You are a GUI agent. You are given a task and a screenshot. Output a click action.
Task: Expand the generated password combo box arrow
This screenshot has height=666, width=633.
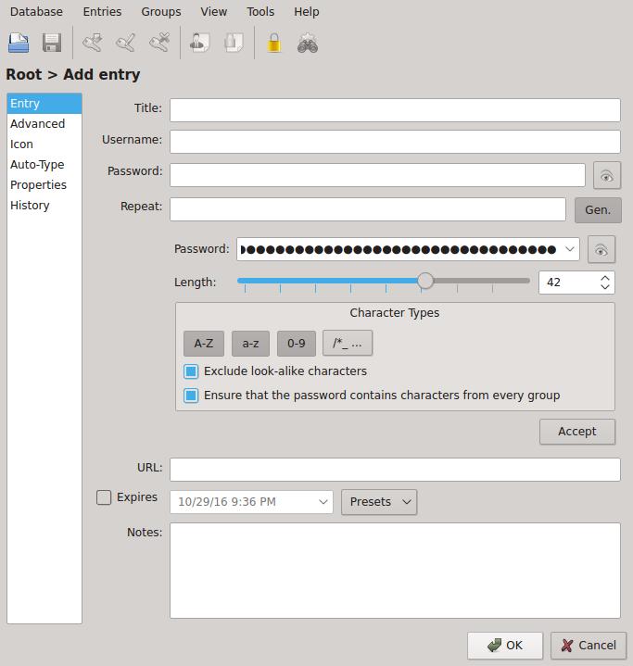[570, 249]
